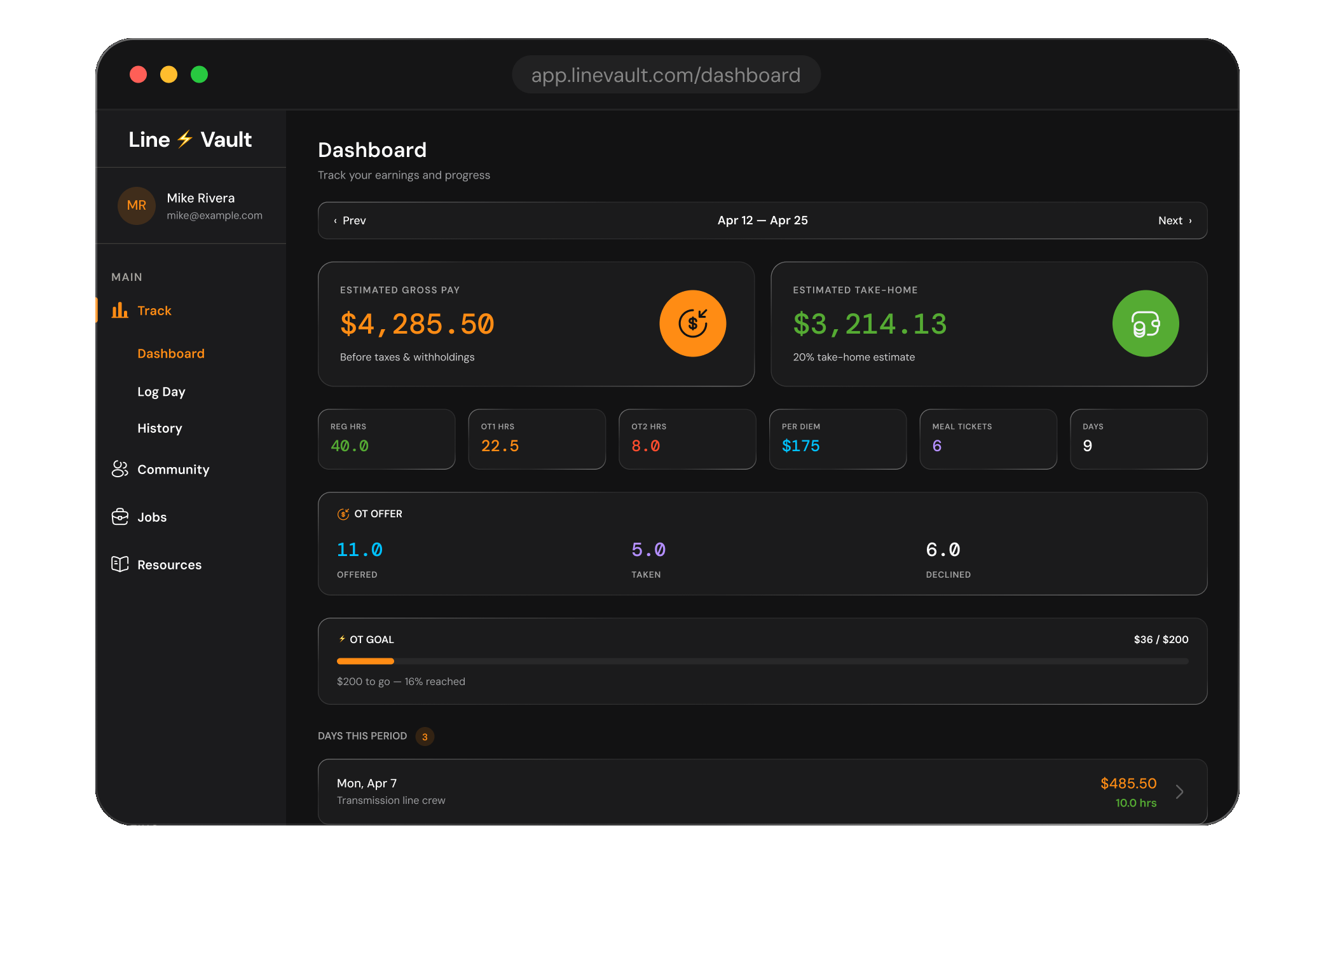The height and width of the screenshot is (978, 1335).
Task: Click the app.linevault.com/dashboard address bar
Action: pyautogui.click(x=666, y=75)
